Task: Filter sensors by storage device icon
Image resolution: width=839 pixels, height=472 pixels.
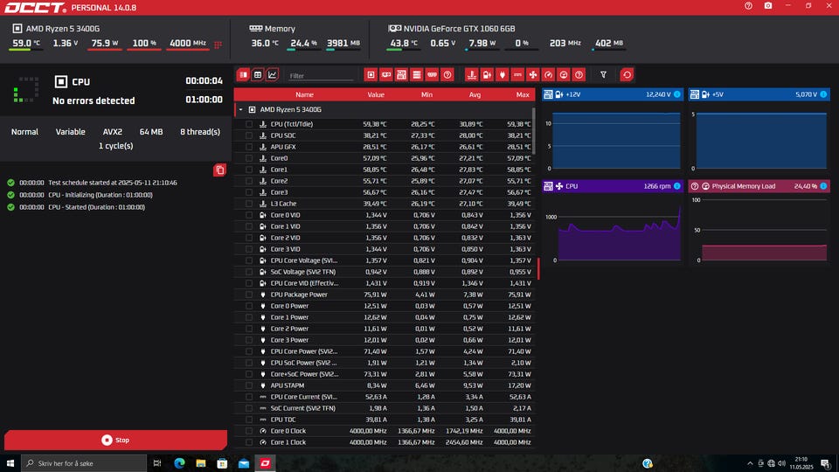Action: (x=416, y=75)
